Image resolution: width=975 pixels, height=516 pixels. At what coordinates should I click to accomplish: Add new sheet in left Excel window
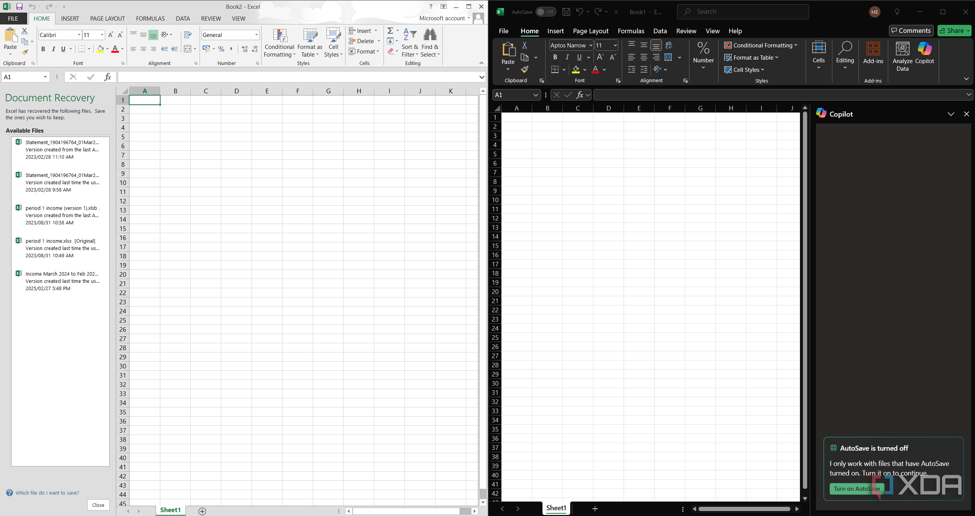click(202, 511)
